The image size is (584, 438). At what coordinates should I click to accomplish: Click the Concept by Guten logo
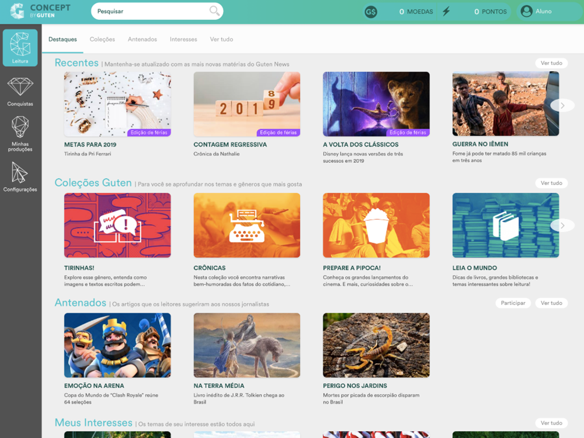40,11
